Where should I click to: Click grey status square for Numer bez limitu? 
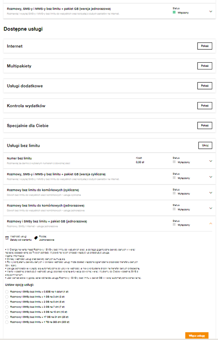coord(174,162)
